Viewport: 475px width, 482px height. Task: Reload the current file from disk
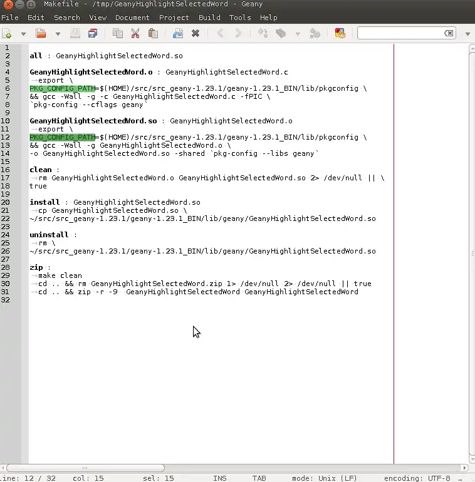[178, 33]
